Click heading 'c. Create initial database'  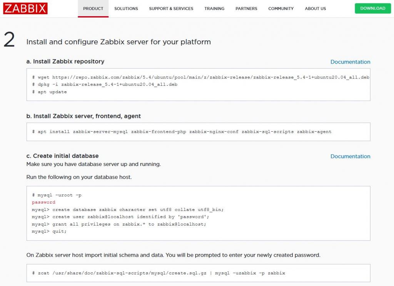tap(62, 156)
